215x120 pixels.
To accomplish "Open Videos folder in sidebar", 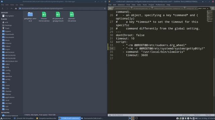I will 6,46.
